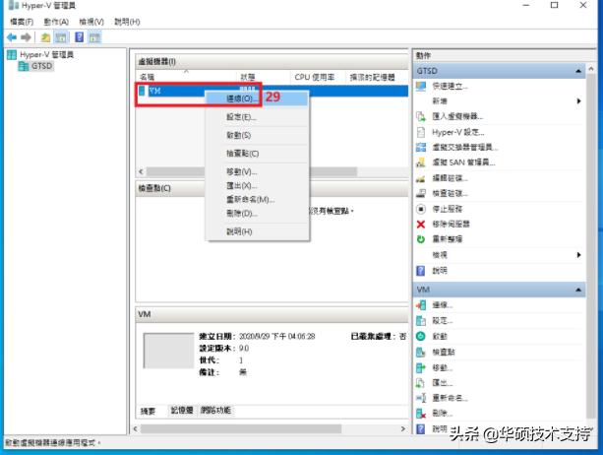603x455 pixels.
Task: Click the 檢查磁碟 (Inspect Disk) icon
Action: click(421, 193)
